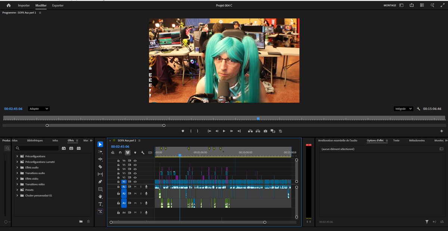Add marker in Program monitor

click(183, 131)
